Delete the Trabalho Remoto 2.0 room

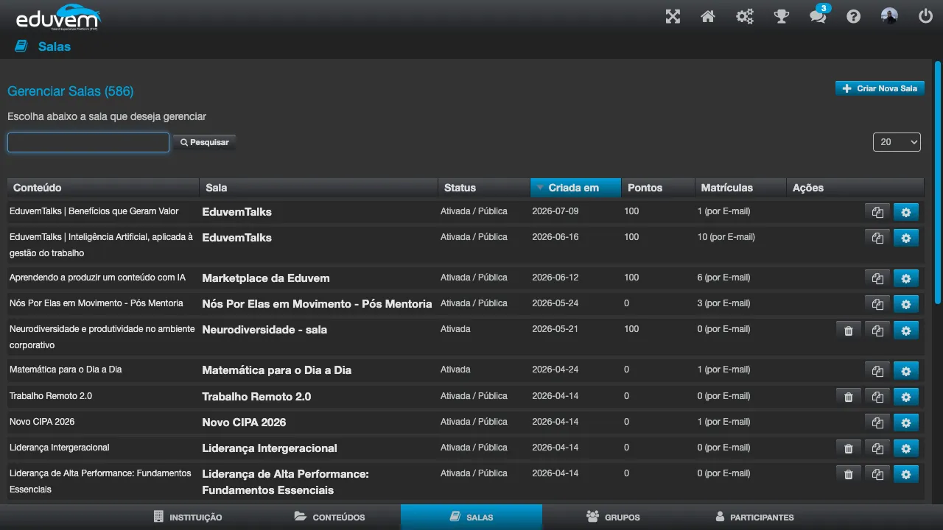[849, 397]
